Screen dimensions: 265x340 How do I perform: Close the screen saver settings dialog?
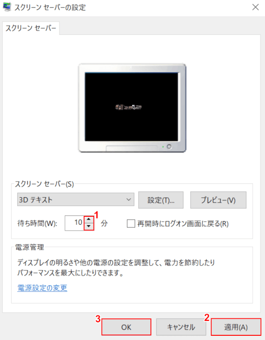click(x=256, y=7)
